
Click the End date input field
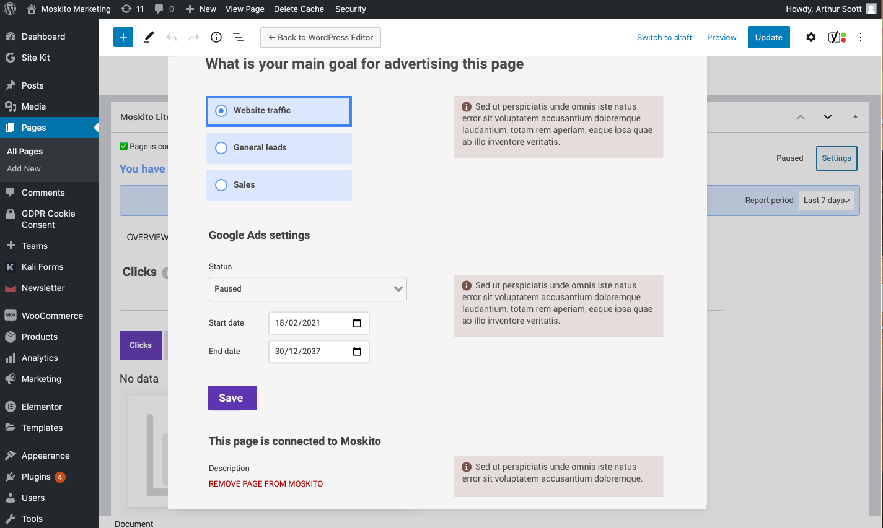pos(319,352)
